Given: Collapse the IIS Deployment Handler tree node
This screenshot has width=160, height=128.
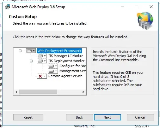Looking at the screenshot, I should click(x=31, y=61).
